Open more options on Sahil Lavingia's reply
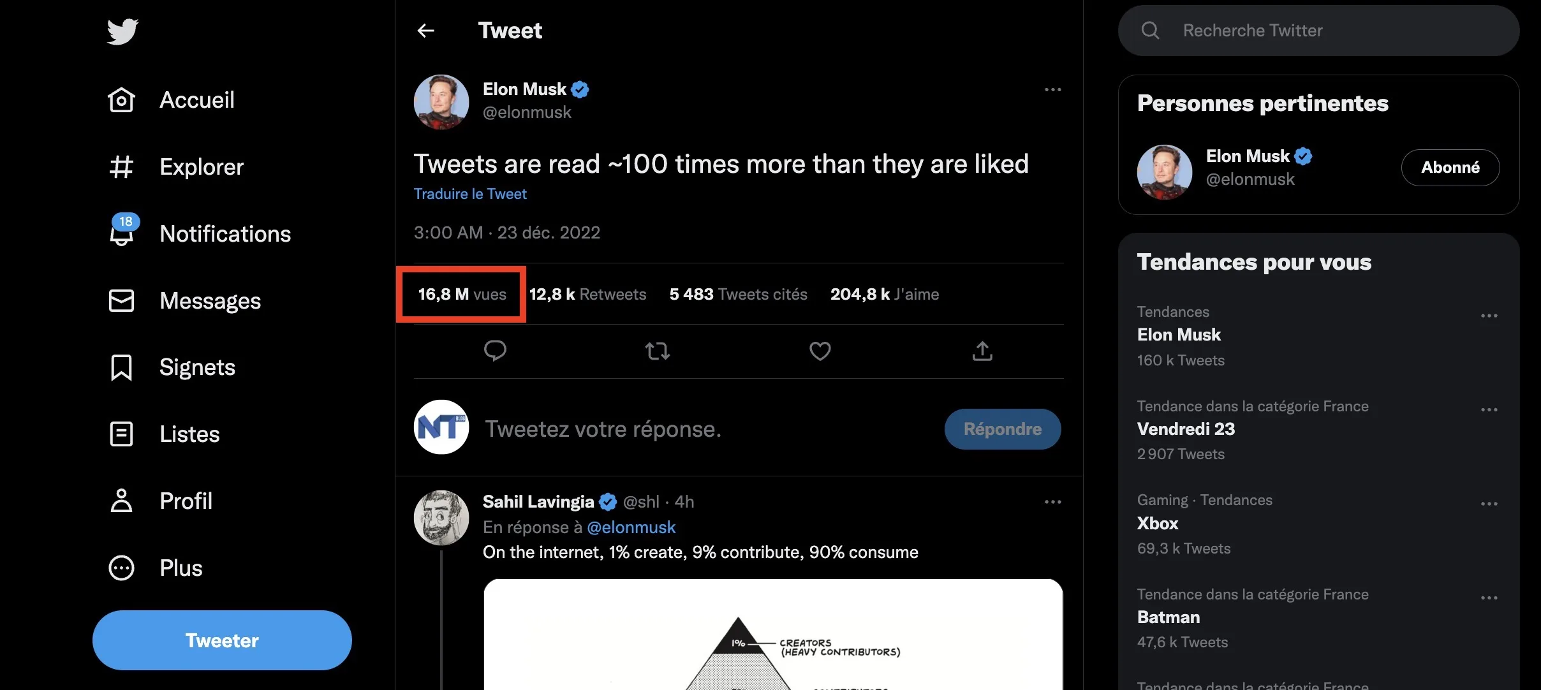 pos(1052,502)
